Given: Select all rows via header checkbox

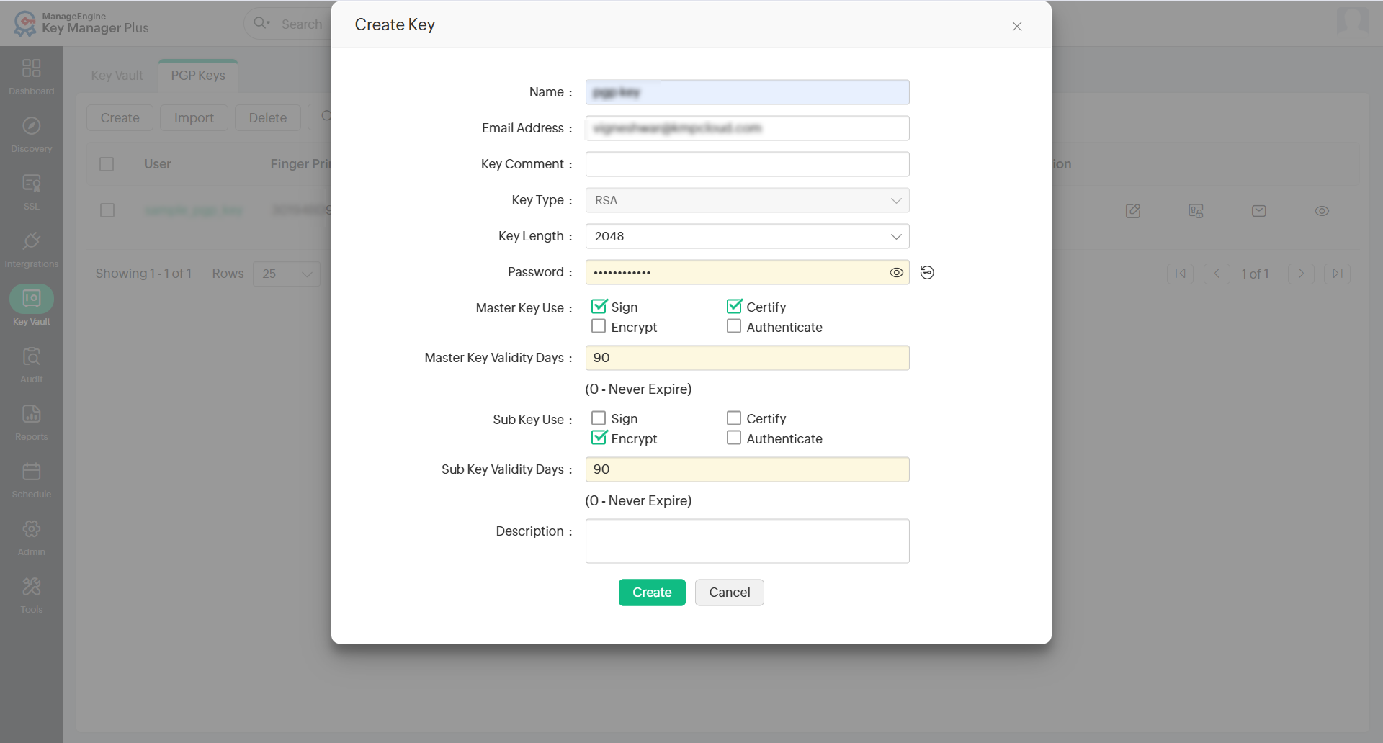Looking at the screenshot, I should click(x=107, y=164).
